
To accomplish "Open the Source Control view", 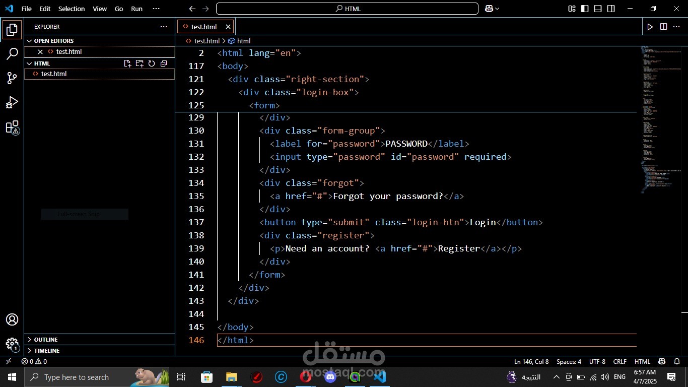I will [12, 78].
